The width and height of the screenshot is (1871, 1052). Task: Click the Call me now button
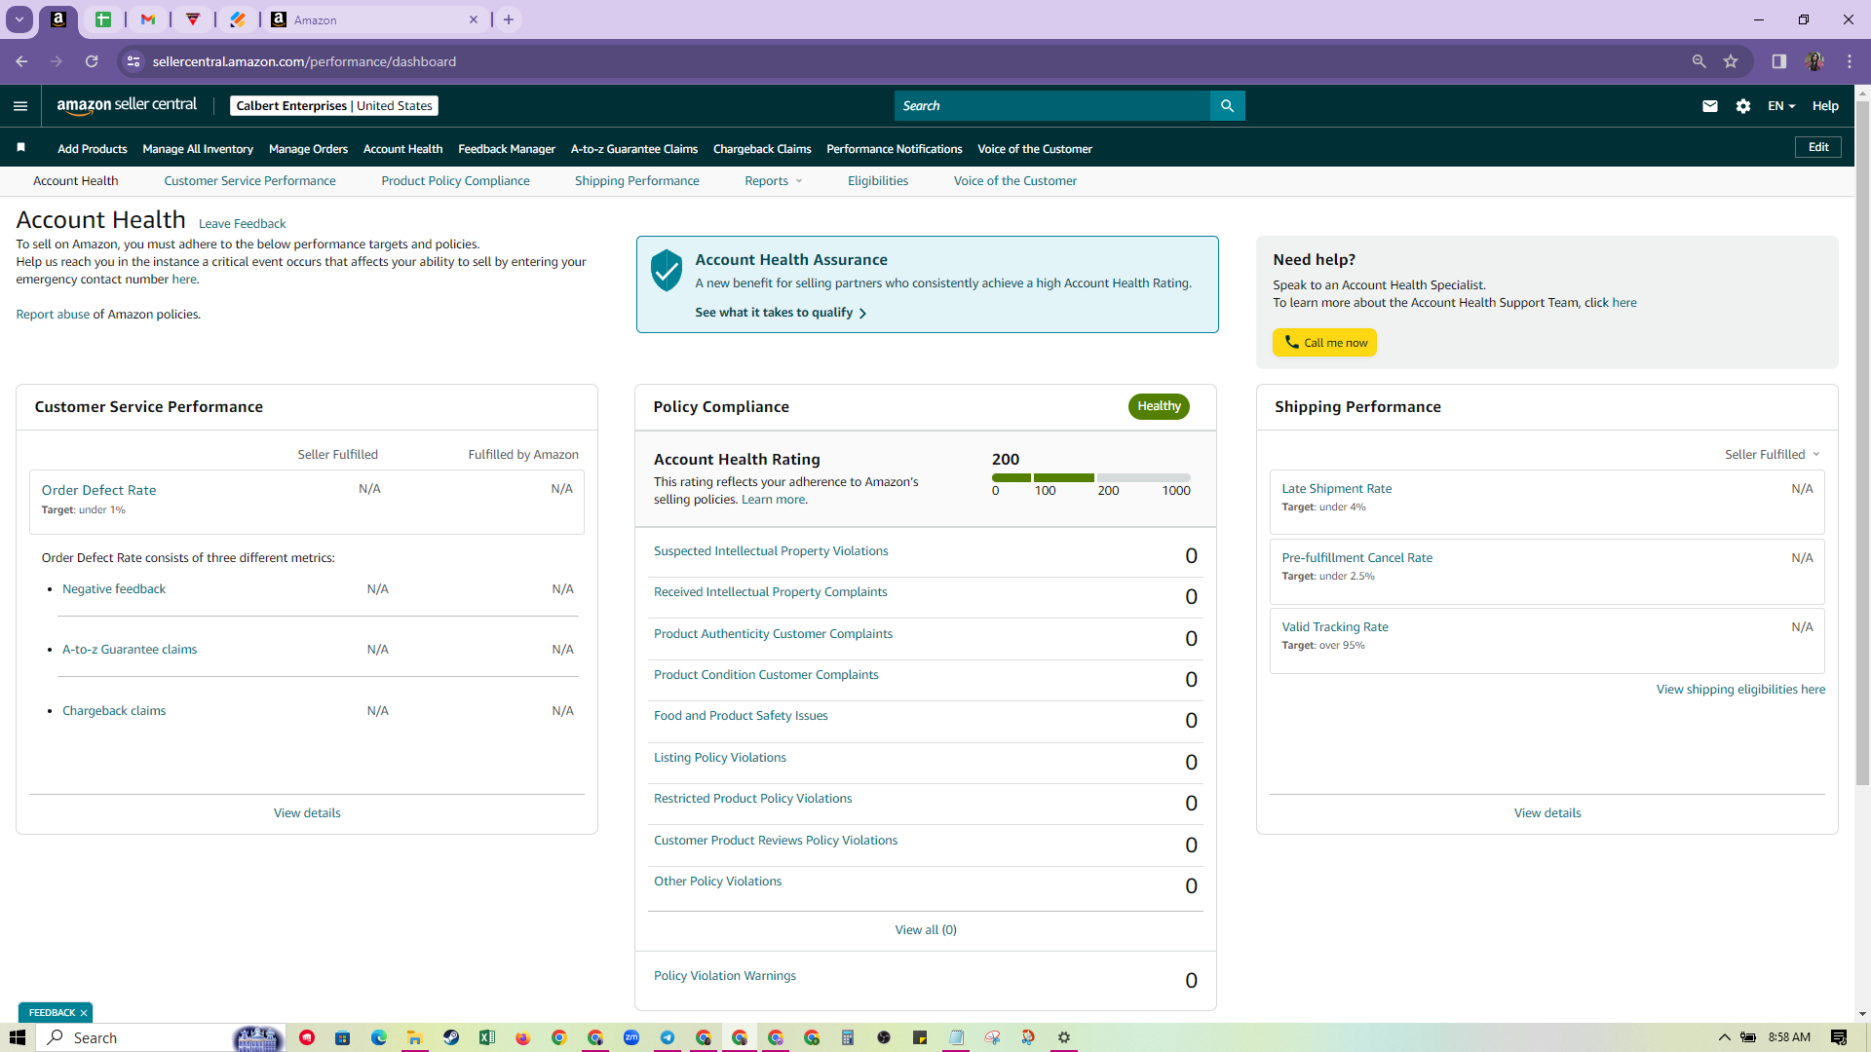[1324, 343]
